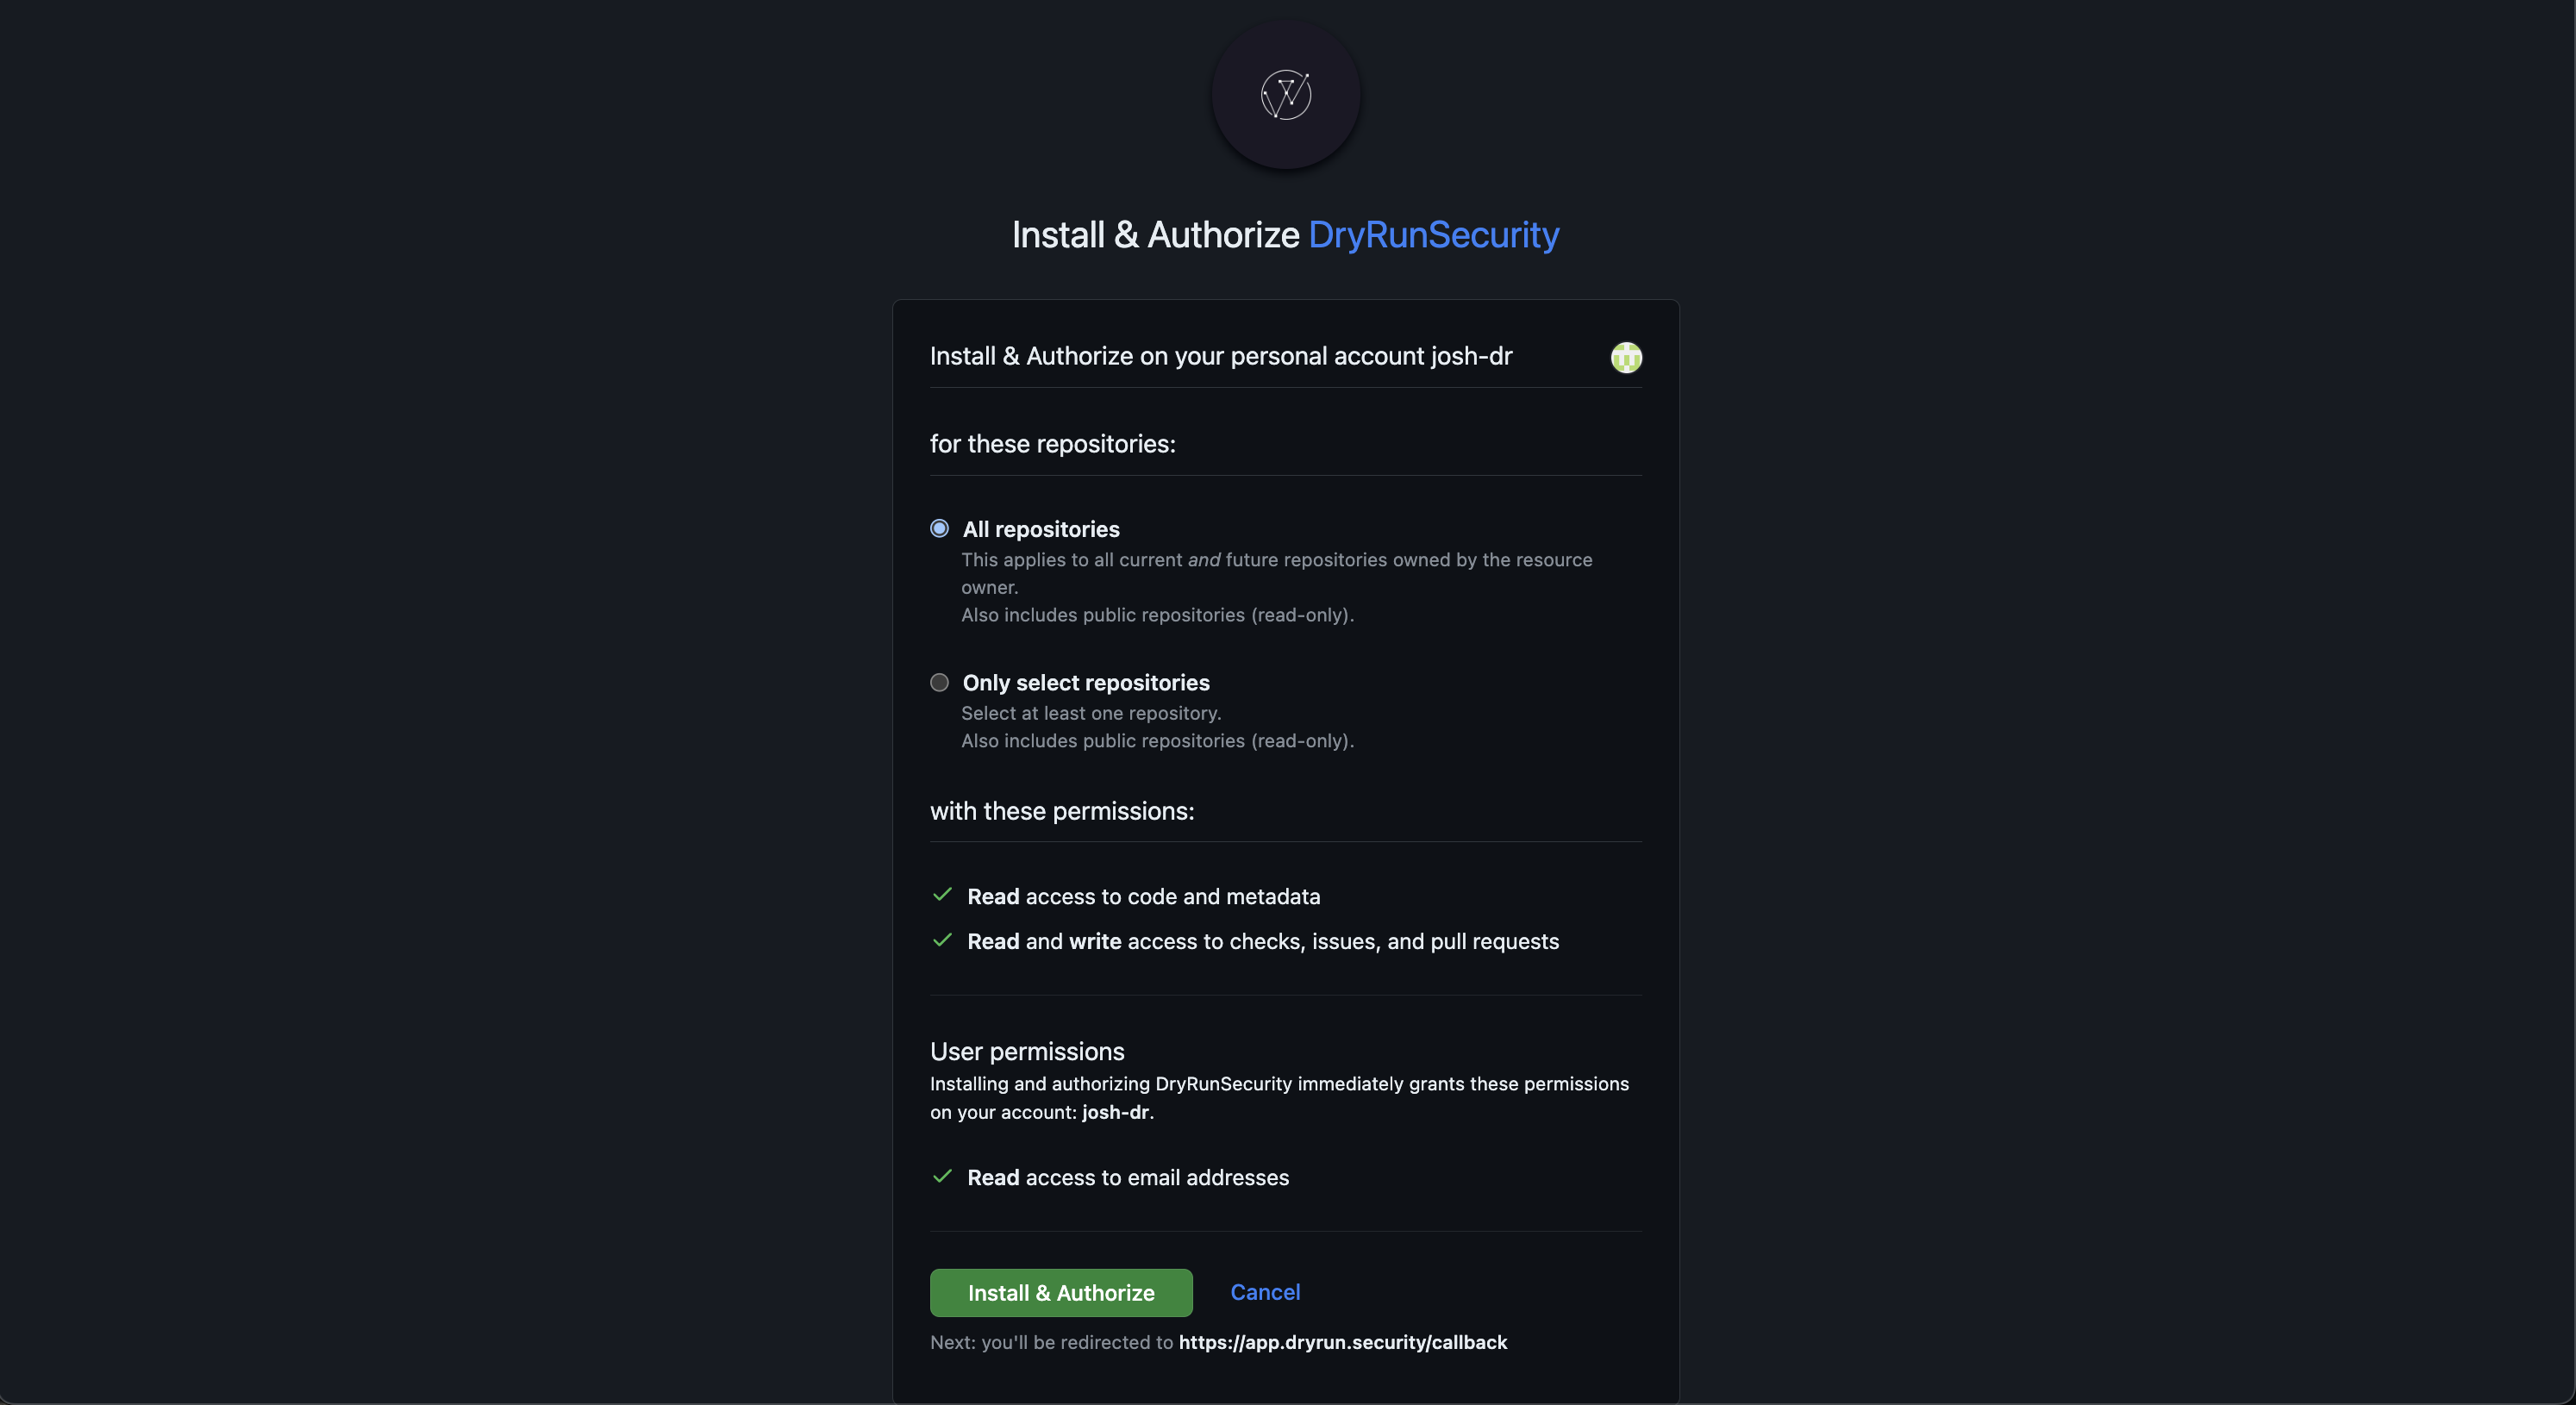This screenshot has height=1405, width=2576.
Task: Click the blue DryRunSecurity title link
Action: tap(1432, 235)
